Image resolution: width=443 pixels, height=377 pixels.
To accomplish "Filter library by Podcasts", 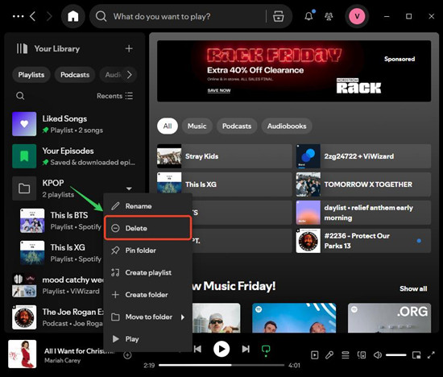I will tap(75, 75).
